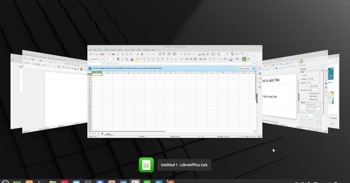Screen dimensions: 350x183
Task: Open the Help menu in Calc
Action: 153,50
